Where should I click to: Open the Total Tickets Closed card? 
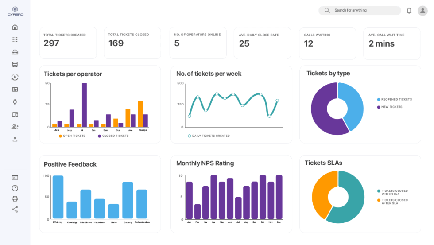(x=132, y=43)
